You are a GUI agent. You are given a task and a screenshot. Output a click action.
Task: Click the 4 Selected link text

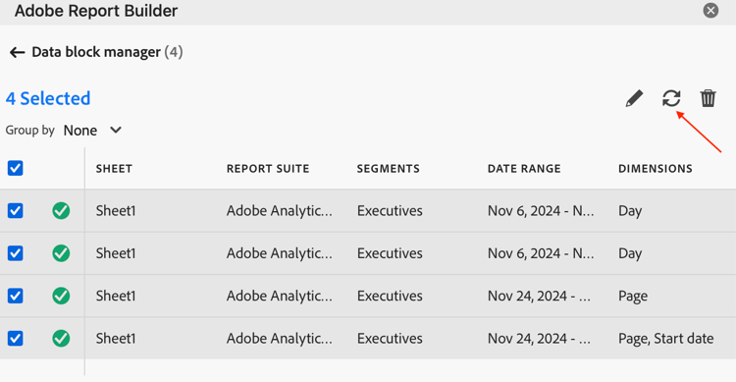(x=48, y=98)
